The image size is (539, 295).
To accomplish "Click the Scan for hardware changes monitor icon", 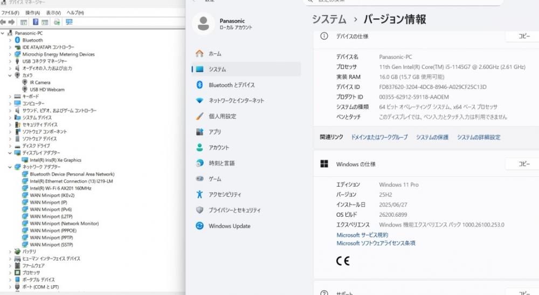I will (69, 22).
